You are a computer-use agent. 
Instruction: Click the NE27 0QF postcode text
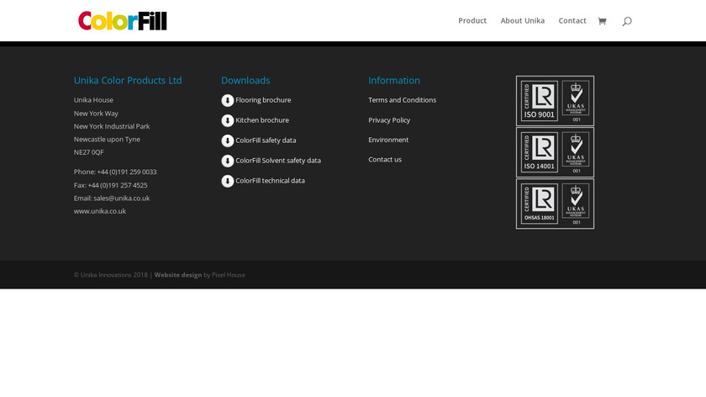tap(89, 152)
